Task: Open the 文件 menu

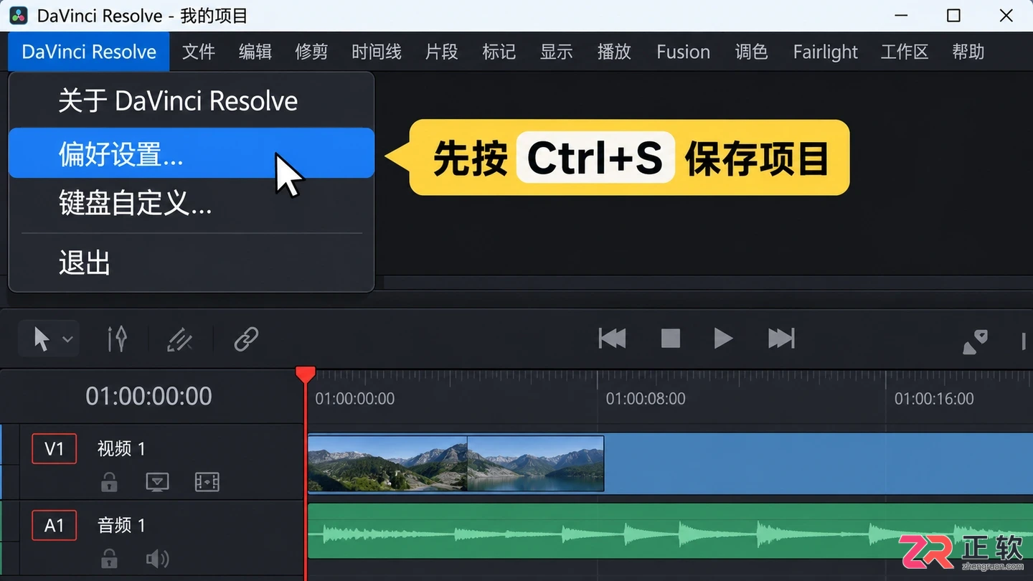Action: tap(199, 52)
